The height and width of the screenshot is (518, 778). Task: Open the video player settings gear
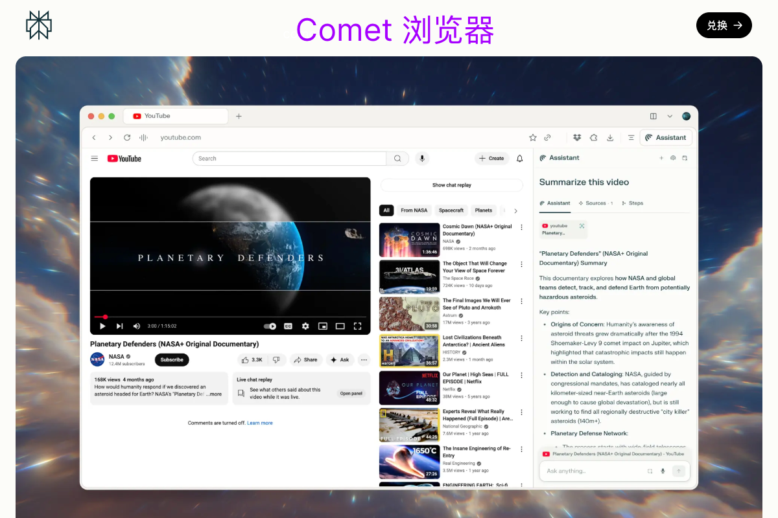305,326
